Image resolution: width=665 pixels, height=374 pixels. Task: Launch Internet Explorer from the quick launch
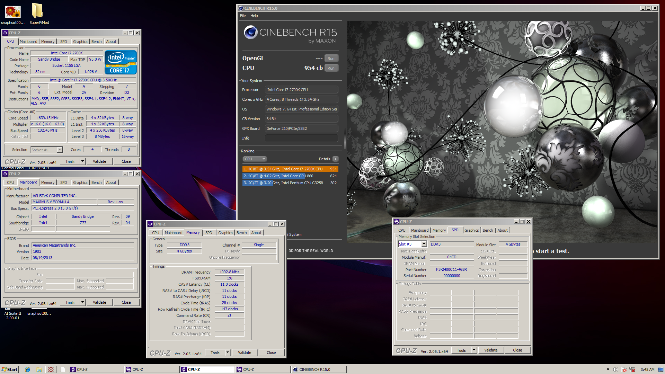point(28,369)
